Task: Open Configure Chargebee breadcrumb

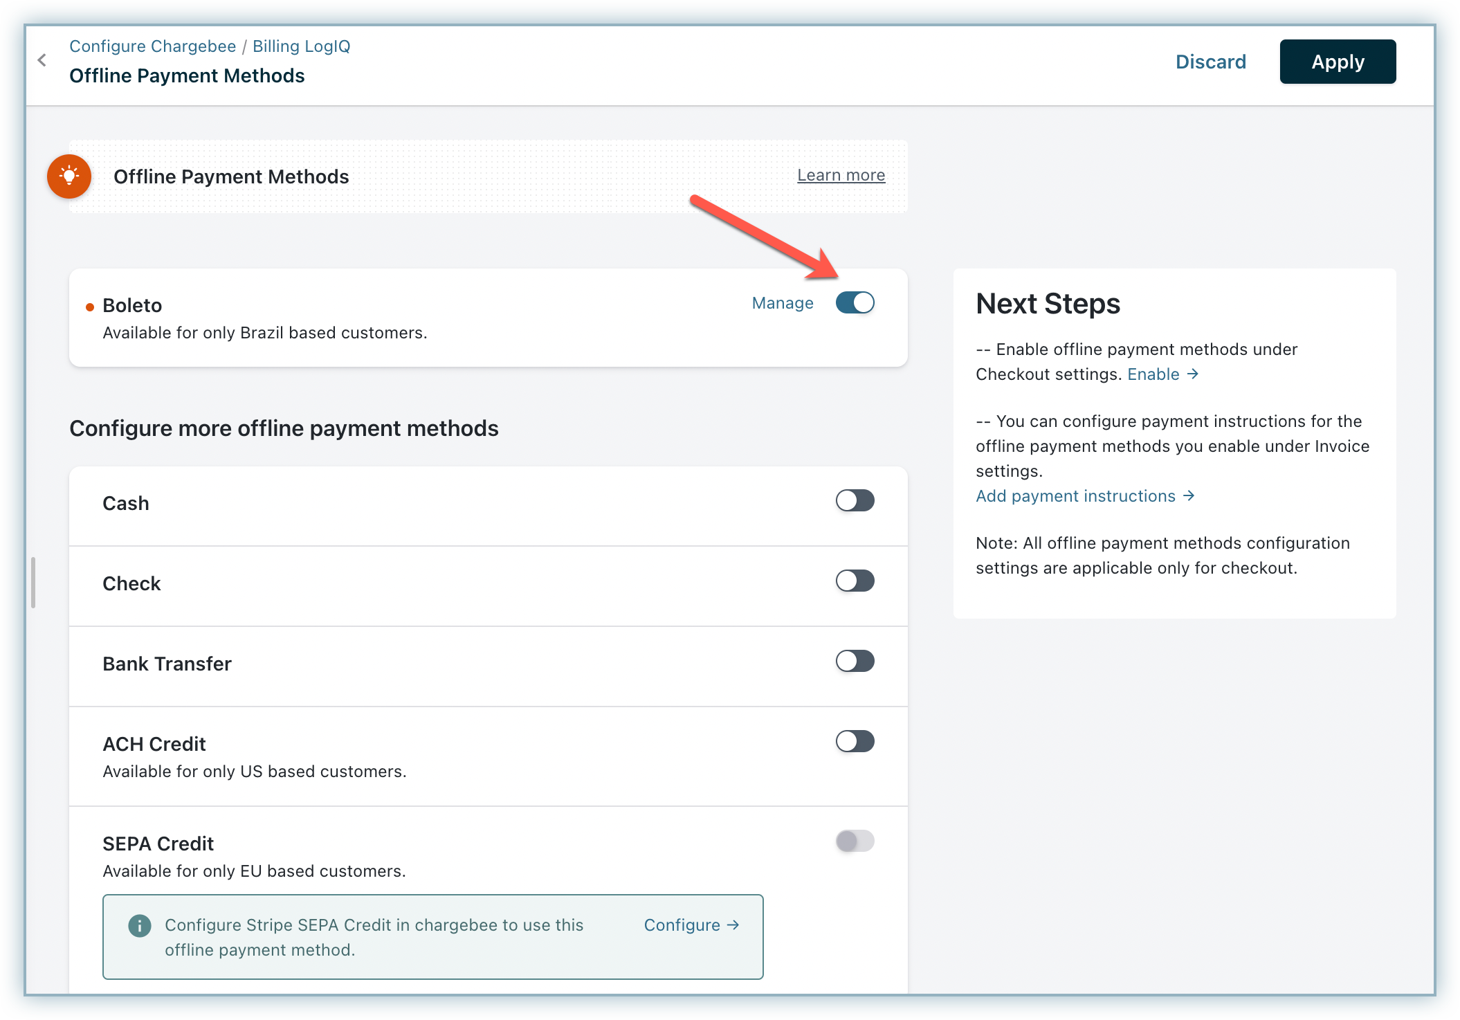Action: pyautogui.click(x=153, y=46)
